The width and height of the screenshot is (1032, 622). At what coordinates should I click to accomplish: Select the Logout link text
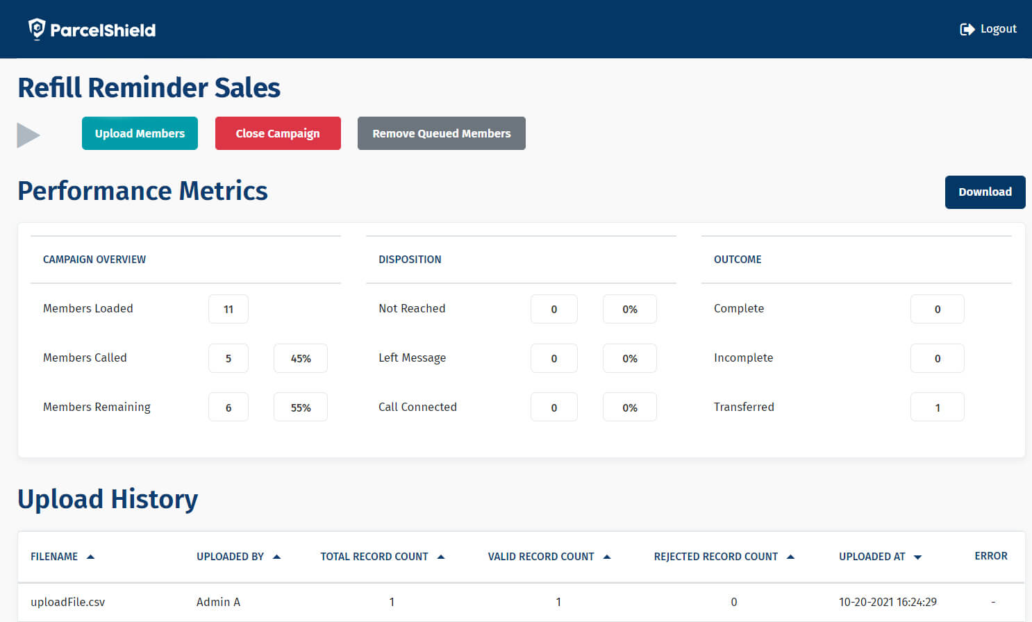click(998, 29)
